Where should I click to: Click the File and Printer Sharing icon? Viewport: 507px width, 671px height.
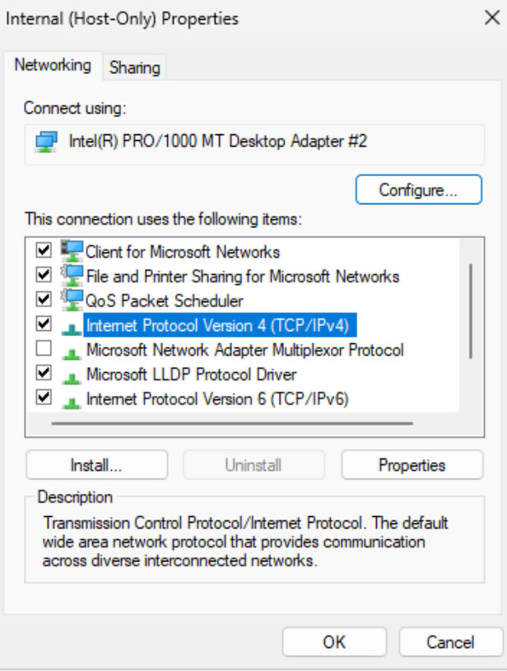(72, 275)
